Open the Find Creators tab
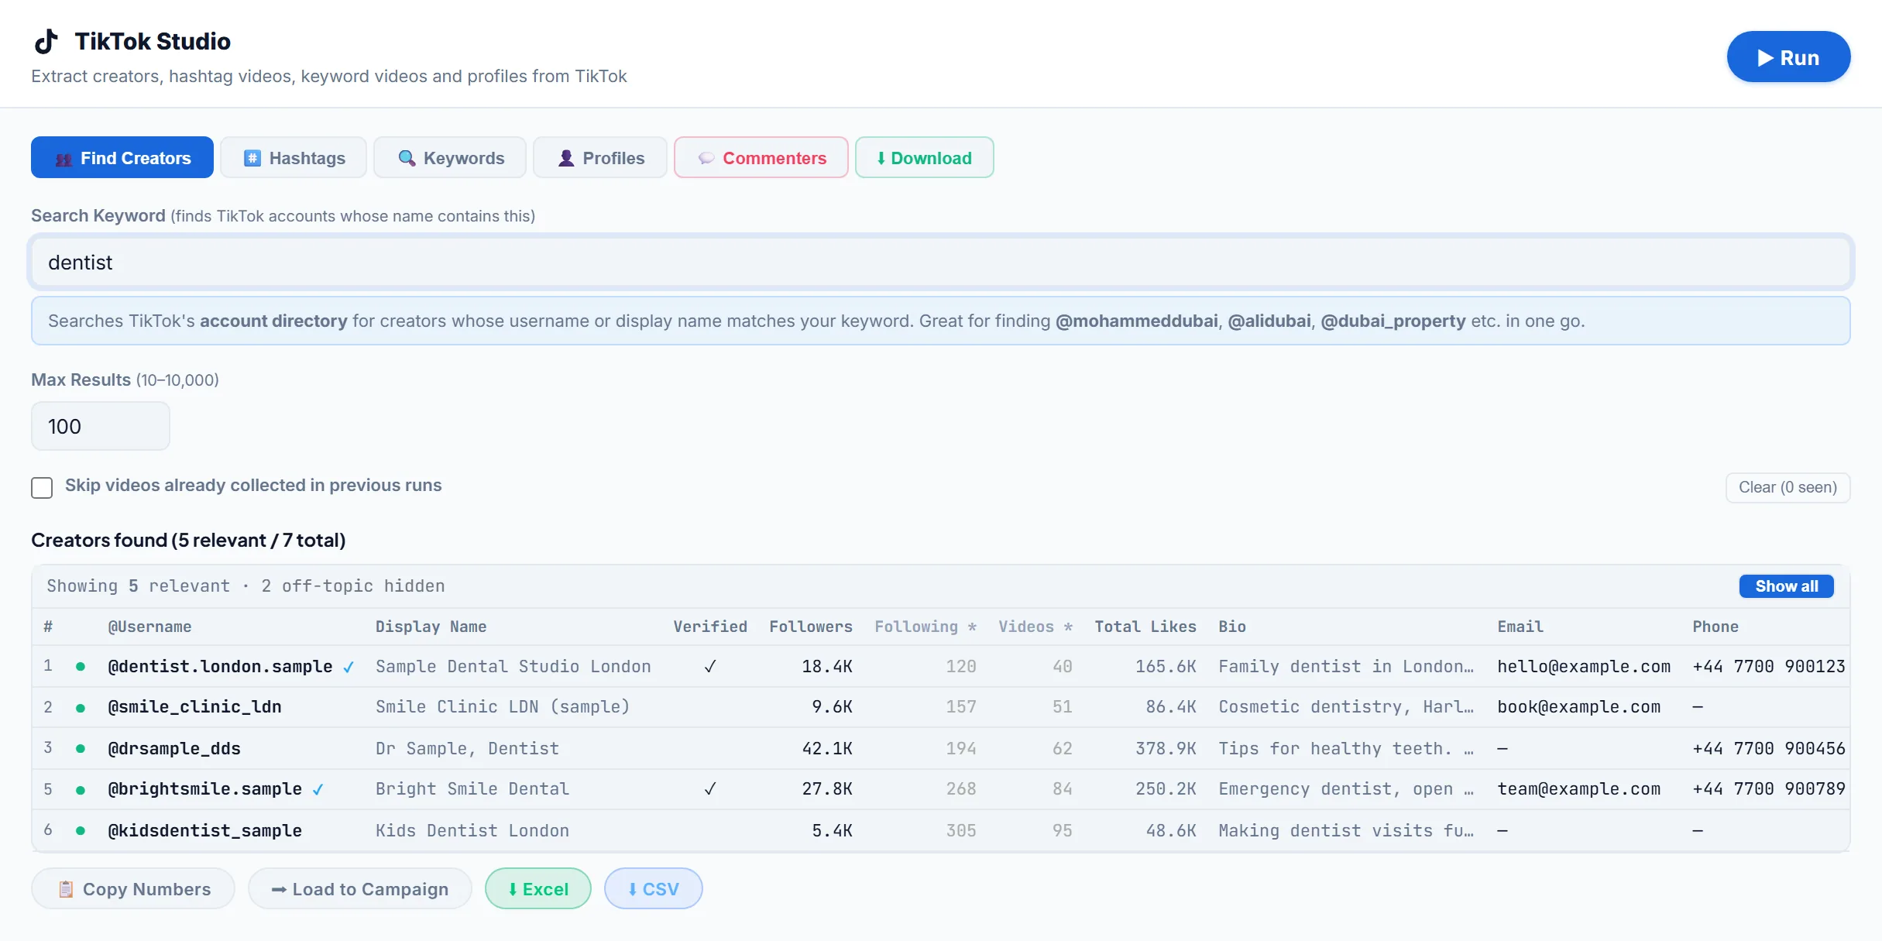This screenshot has width=1882, height=941. tap(122, 158)
